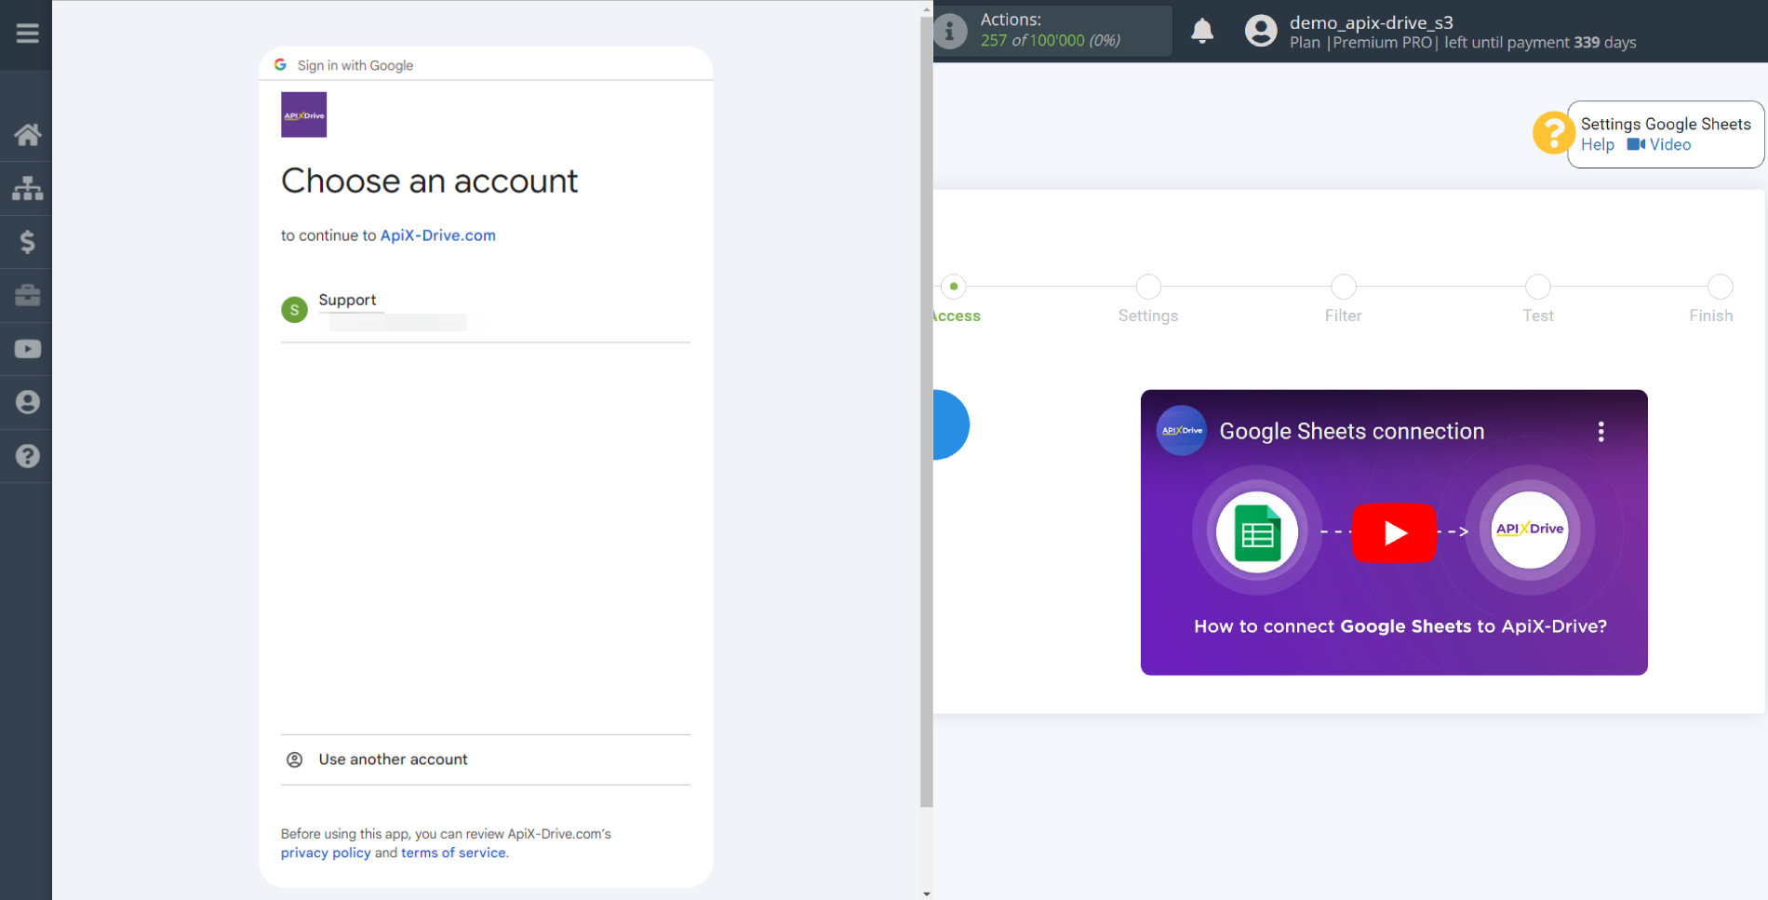
Task: Click the user avatar icon in the header
Action: (1261, 31)
